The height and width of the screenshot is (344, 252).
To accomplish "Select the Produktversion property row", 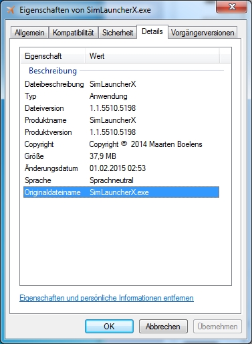I will click(x=121, y=132).
